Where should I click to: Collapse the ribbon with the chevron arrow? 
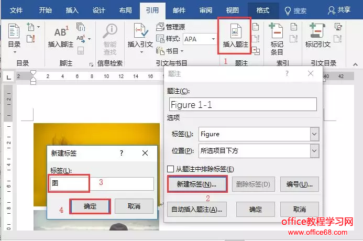[355, 64]
